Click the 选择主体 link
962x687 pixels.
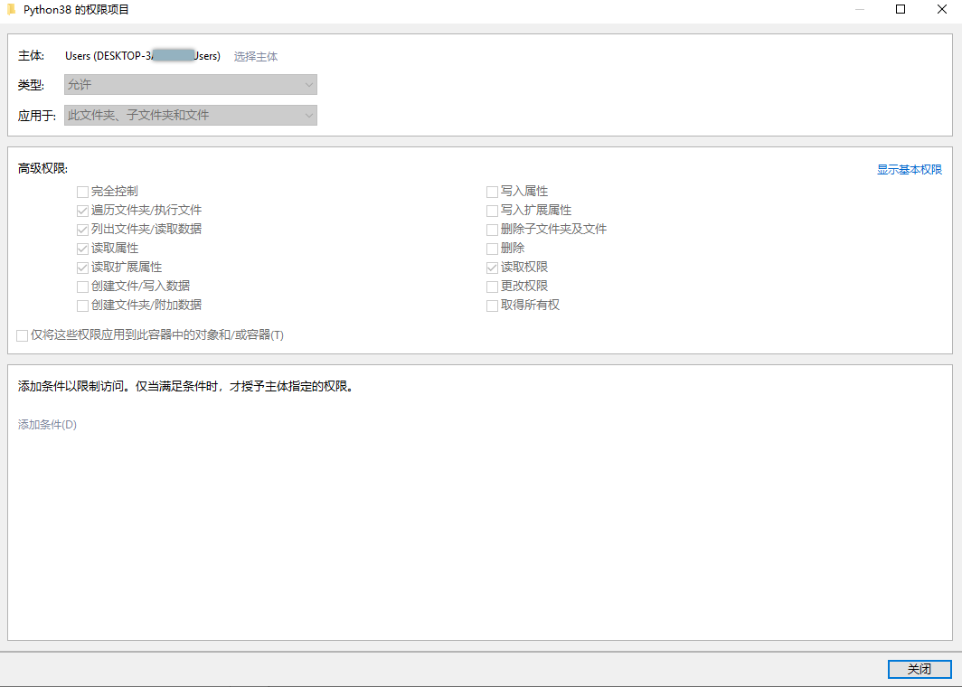(256, 56)
